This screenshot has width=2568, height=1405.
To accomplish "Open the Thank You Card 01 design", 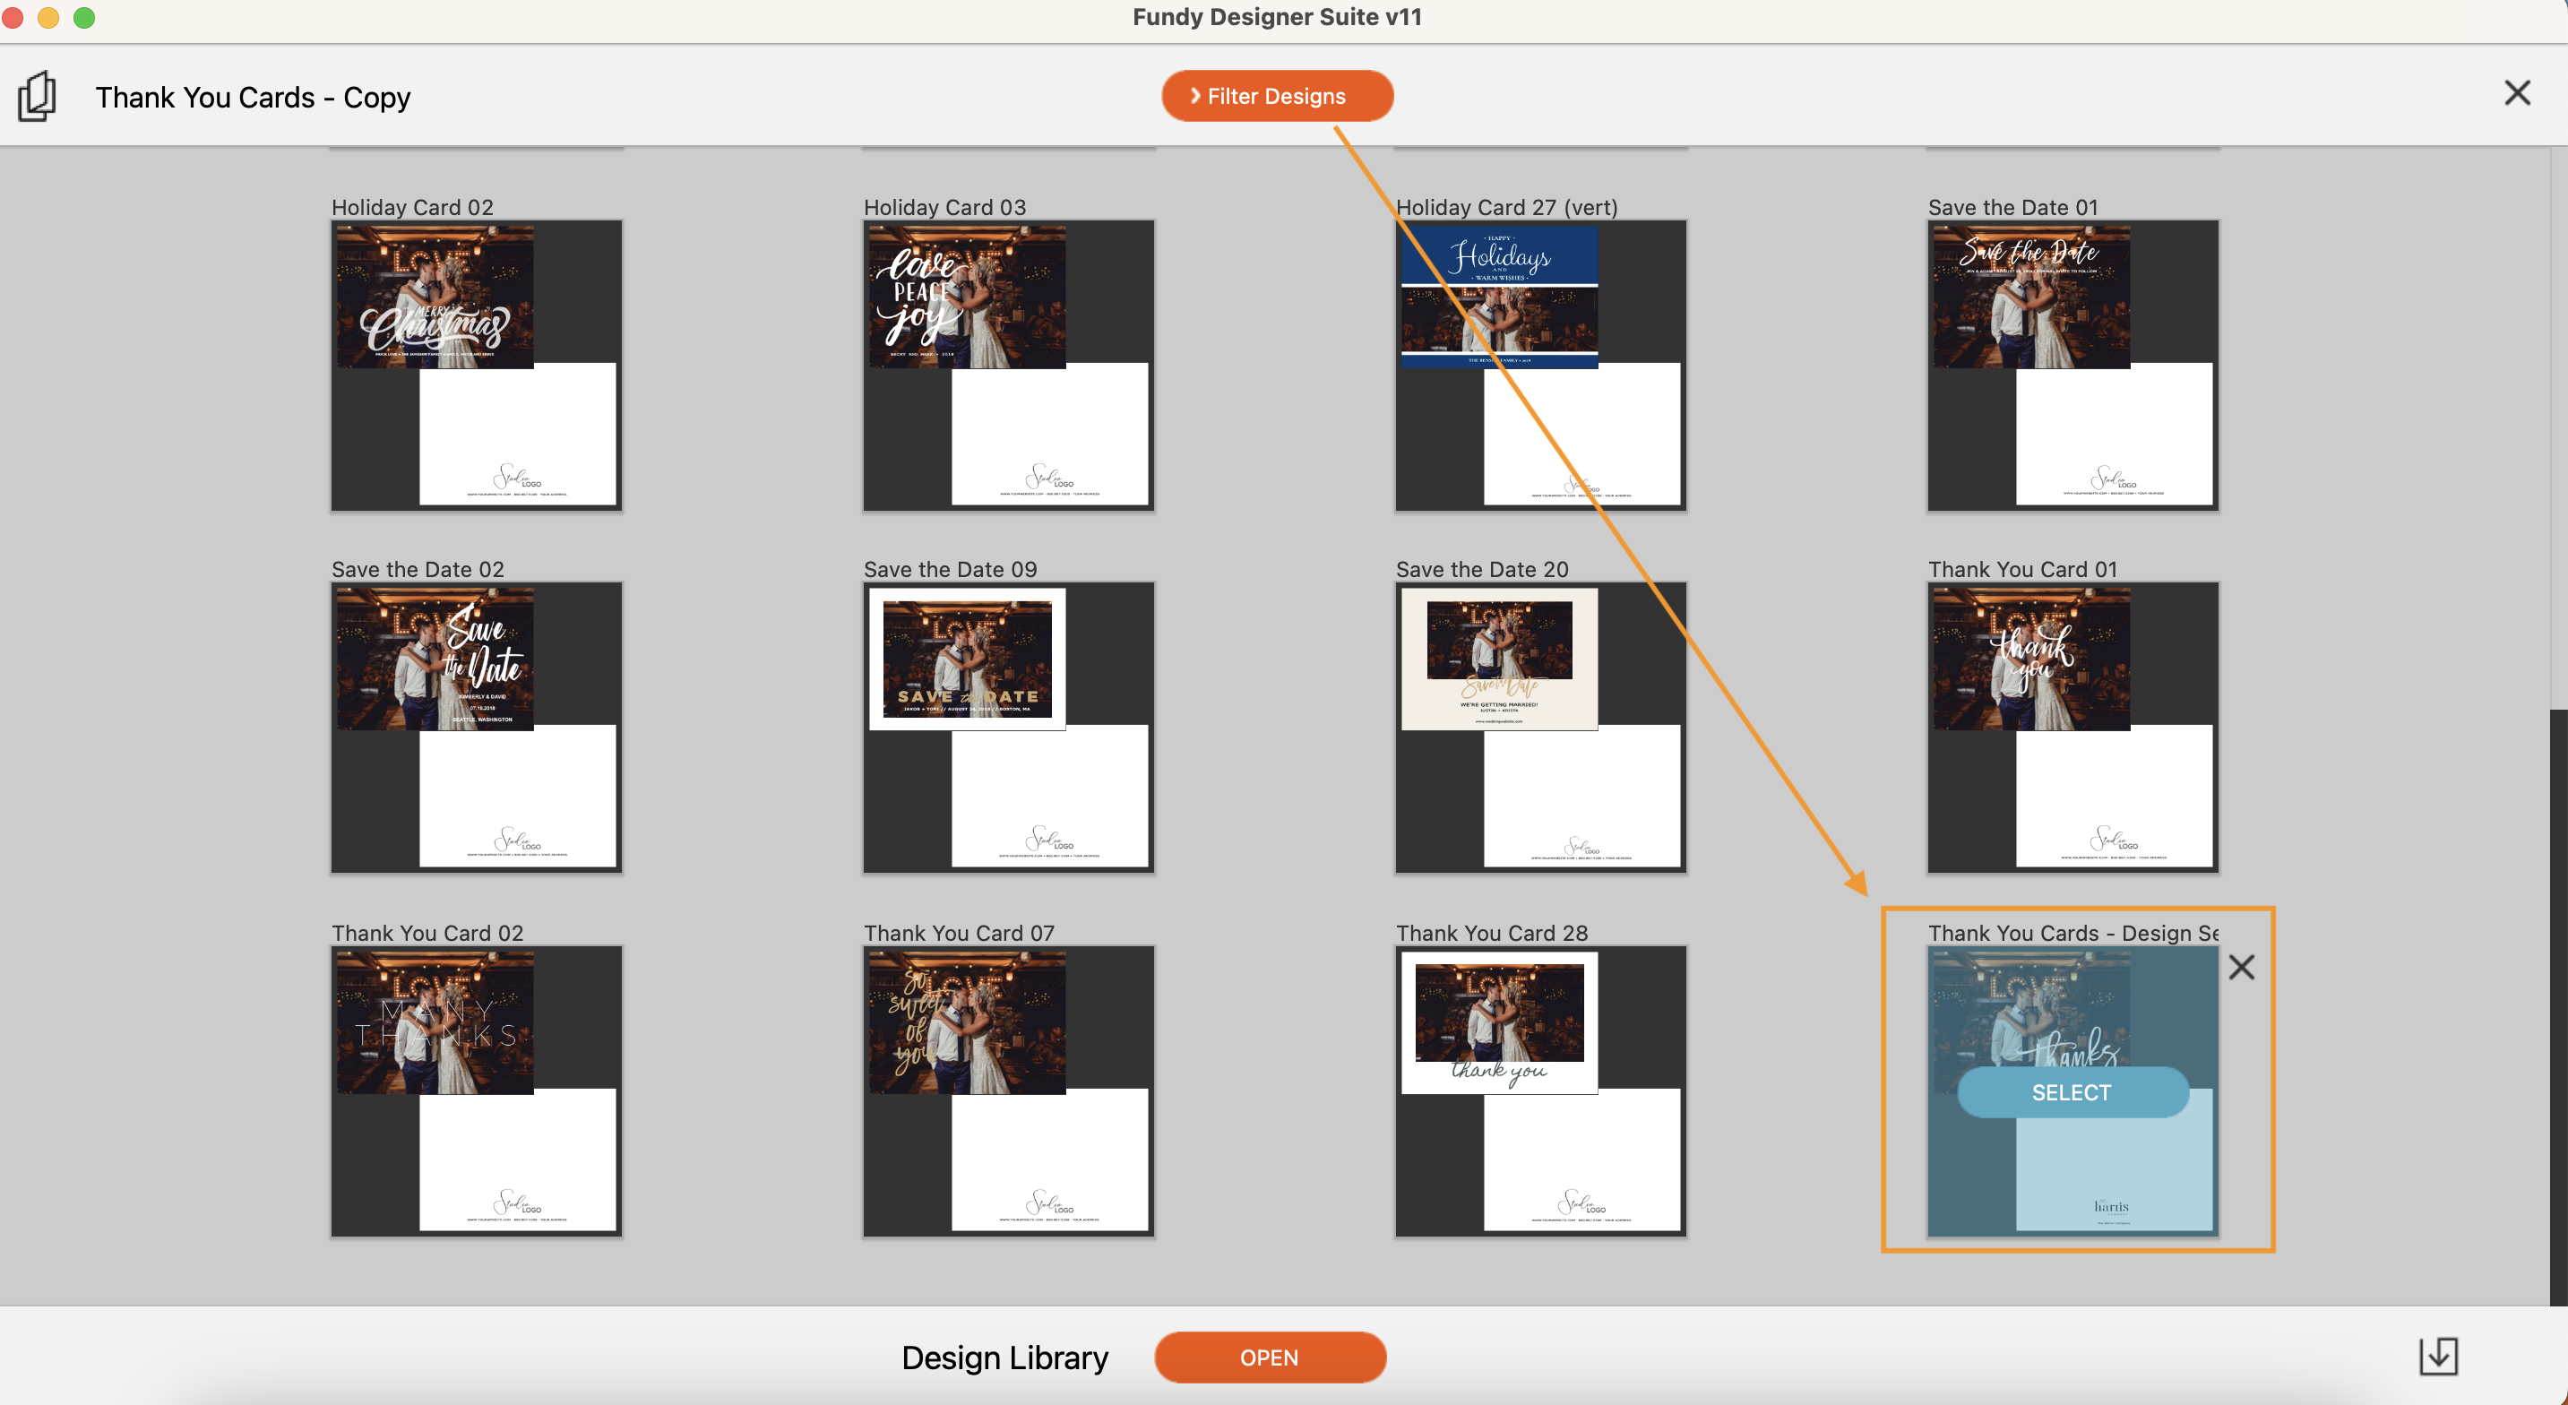I will point(2073,728).
